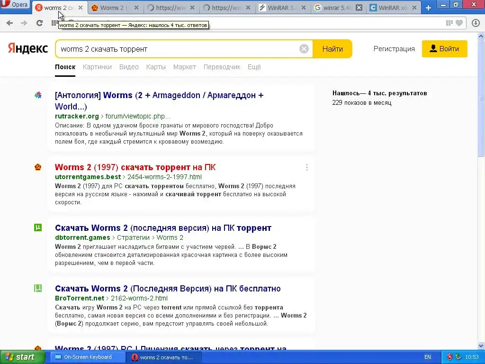Click BroTorrent.net site link
This screenshot has width=485, height=364.
pos(80,299)
